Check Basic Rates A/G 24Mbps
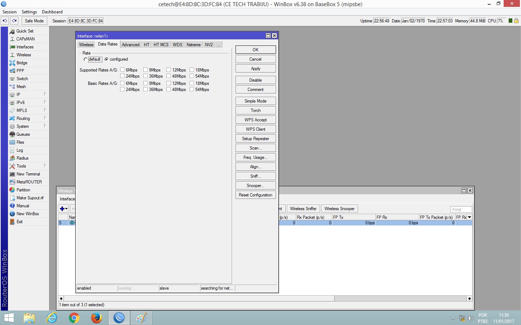This screenshot has height=325, width=521. tap(122, 90)
